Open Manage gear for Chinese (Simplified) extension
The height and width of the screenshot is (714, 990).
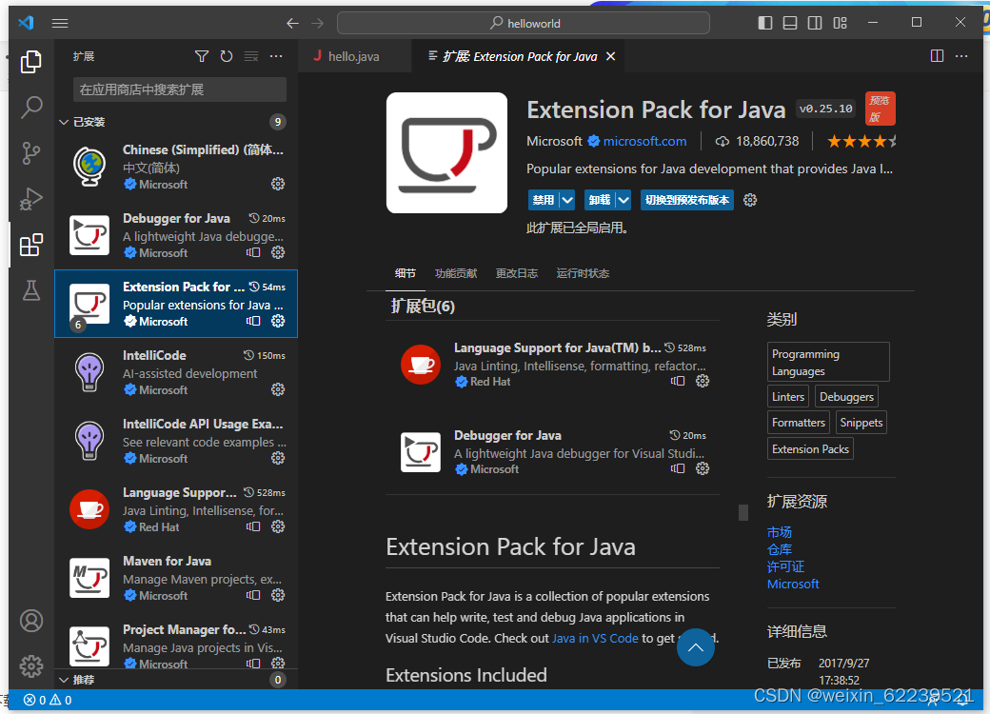coord(278,184)
